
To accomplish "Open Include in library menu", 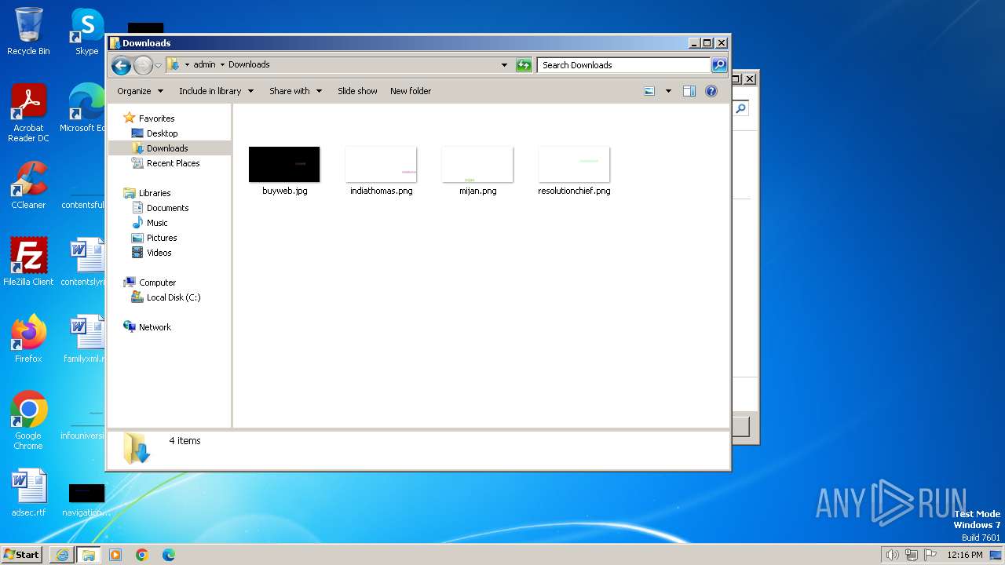I will [216, 91].
